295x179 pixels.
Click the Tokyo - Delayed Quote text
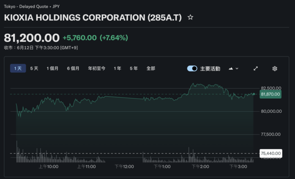26,6
